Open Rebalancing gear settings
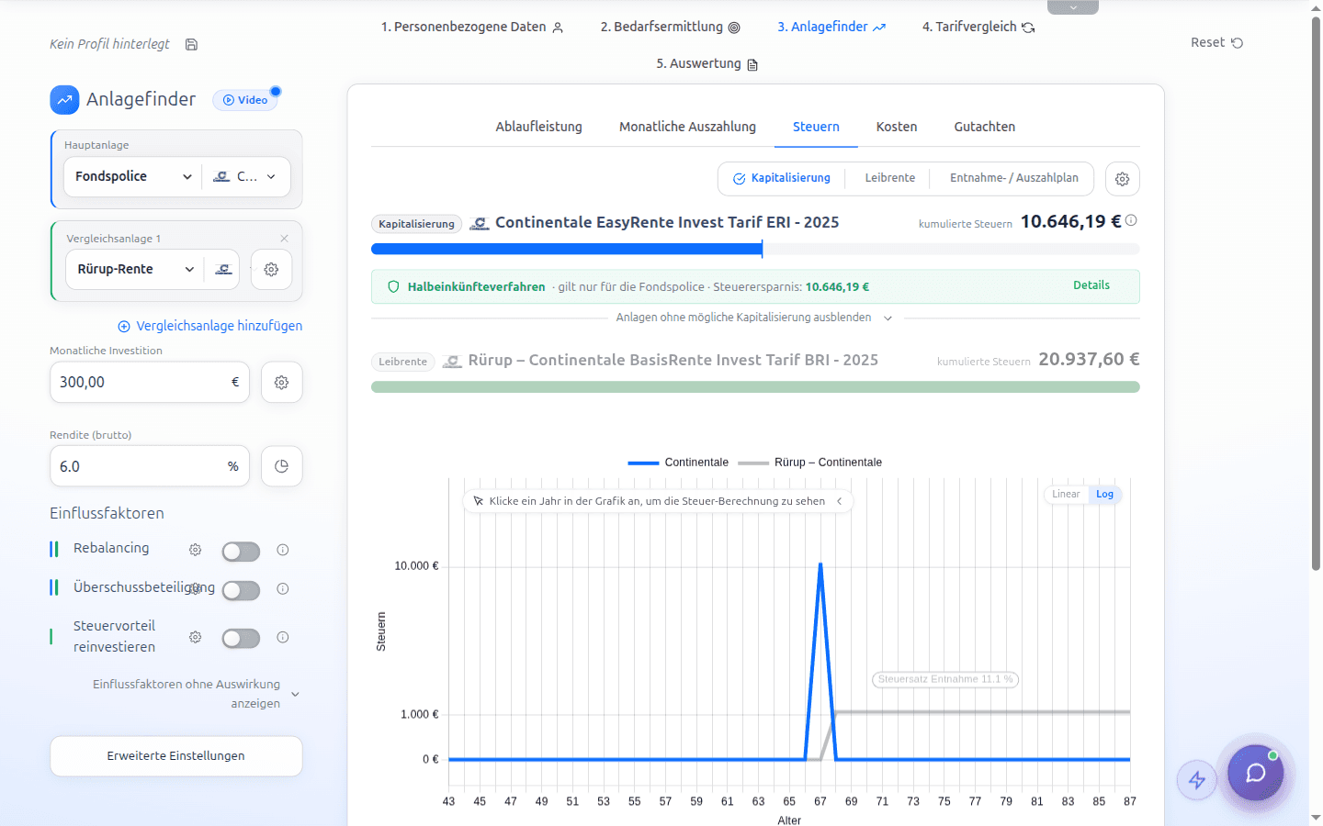1323x826 pixels. point(195,550)
